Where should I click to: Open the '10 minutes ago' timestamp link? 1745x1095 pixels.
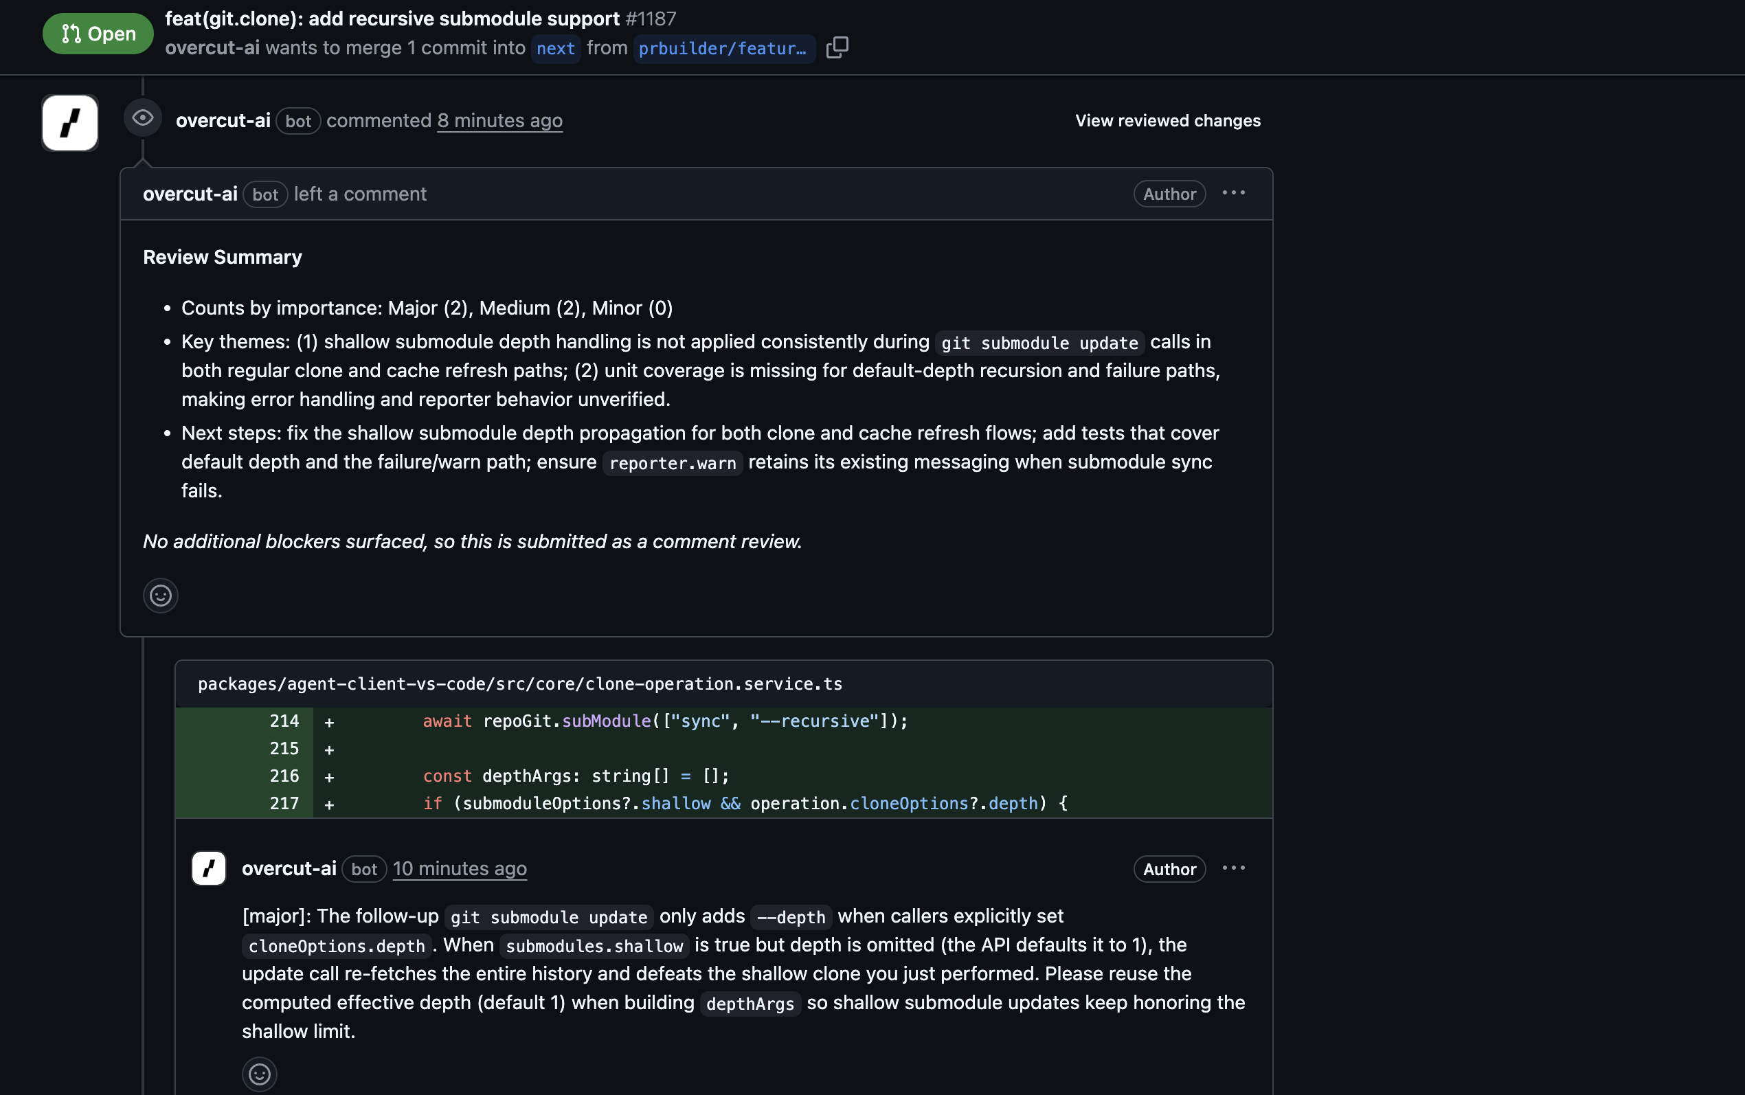click(460, 868)
